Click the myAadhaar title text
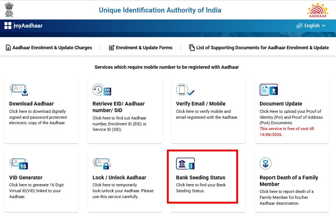 pos(28,26)
